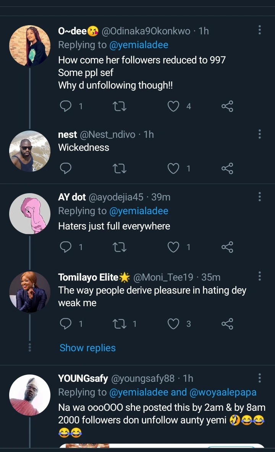Share nest's "Wickedness" tweet

(x=227, y=168)
